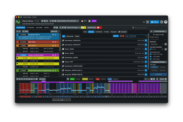Toggle the 2TSO (3TX 3rds) checkbox
The image size is (183, 122).
point(151,54)
